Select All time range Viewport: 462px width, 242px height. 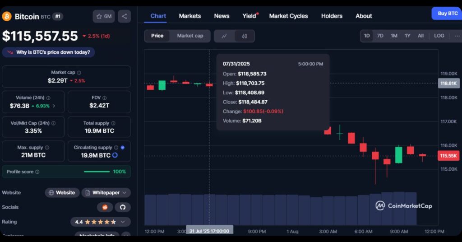pos(421,36)
